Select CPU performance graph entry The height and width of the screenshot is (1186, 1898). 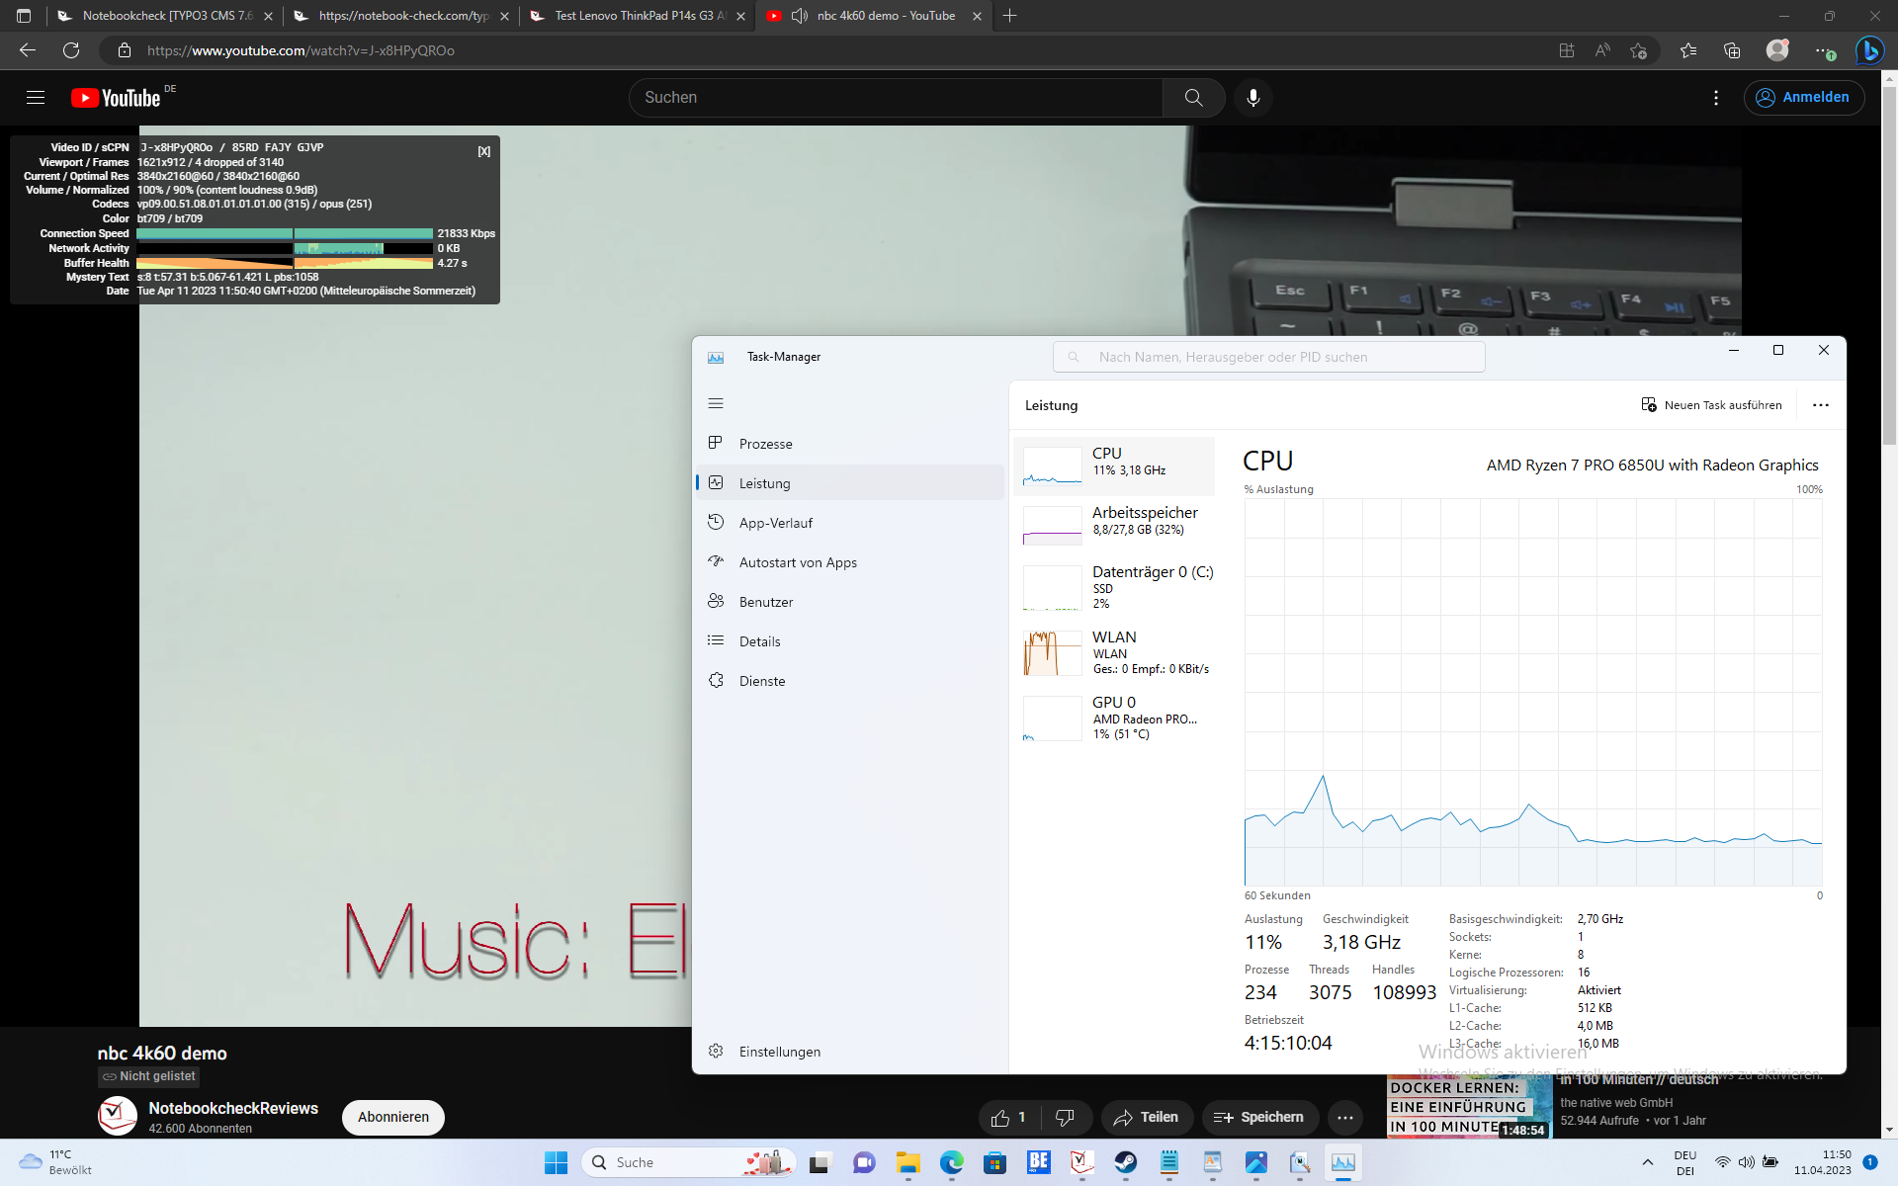tap(1115, 466)
